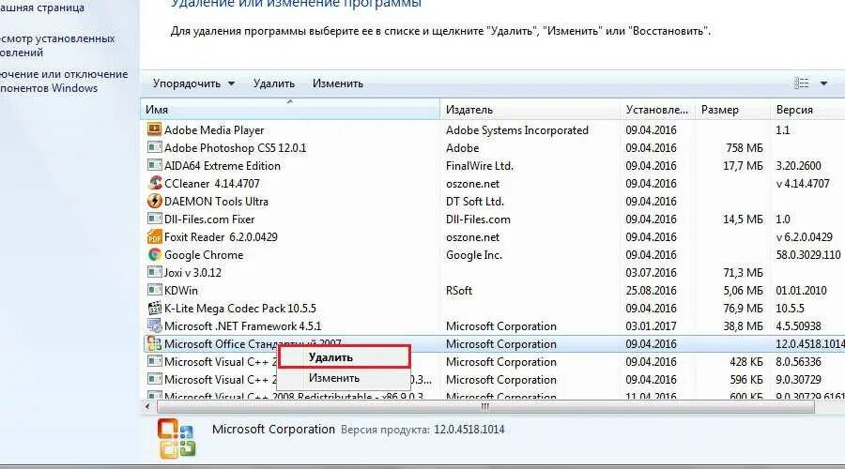Click the AIDA64 Extreme Edition icon
Screen dimensions: 845x469
coord(154,165)
